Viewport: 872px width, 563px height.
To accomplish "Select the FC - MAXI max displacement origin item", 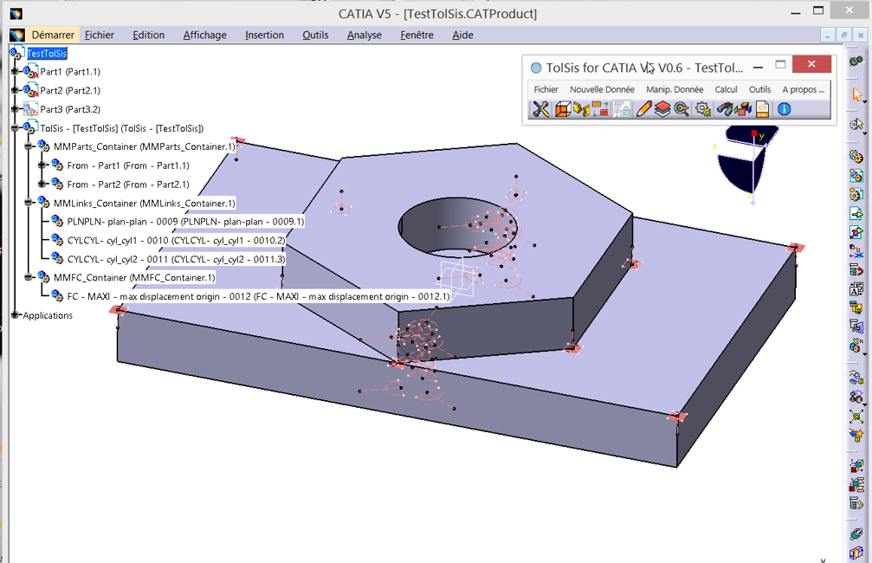I will [258, 296].
